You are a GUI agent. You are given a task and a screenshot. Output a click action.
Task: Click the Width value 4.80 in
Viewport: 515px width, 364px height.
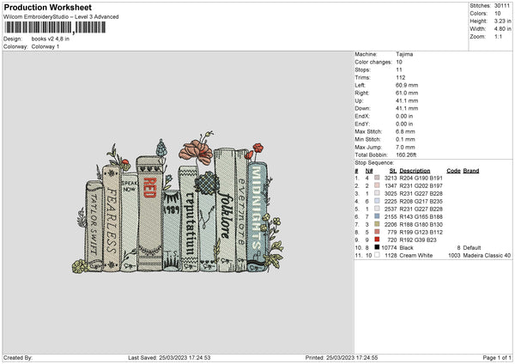pos(502,29)
